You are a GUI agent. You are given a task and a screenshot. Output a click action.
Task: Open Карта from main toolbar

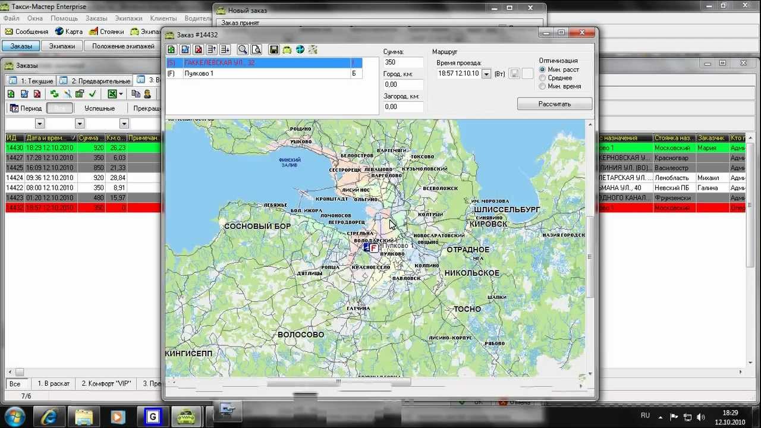pyautogui.click(x=69, y=32)
